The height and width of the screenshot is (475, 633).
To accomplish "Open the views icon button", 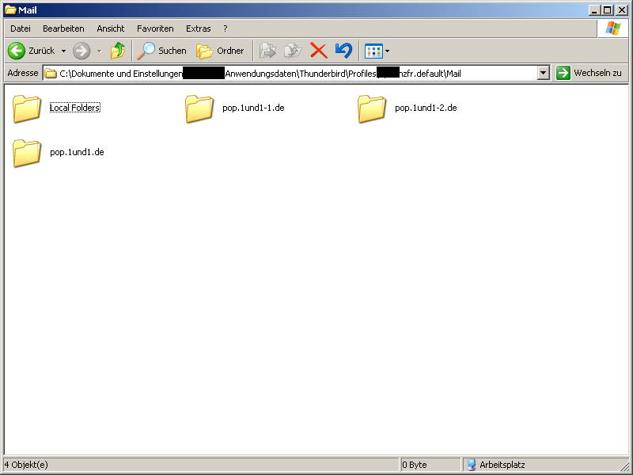I will pyautogui.click(x=373, y=51).
